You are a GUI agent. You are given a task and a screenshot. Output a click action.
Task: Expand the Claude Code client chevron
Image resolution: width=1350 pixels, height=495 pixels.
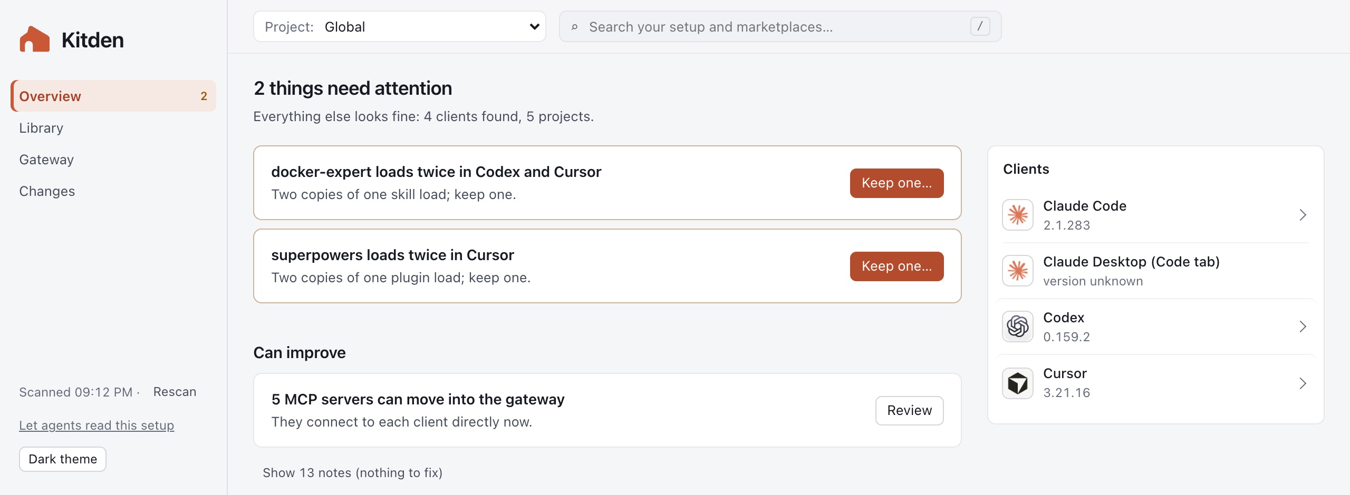(x=1303, y=215)
